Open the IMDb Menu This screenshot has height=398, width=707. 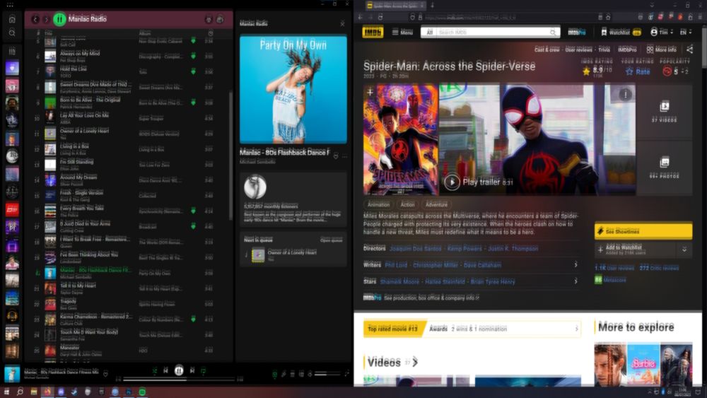click(x=402, y=33)
